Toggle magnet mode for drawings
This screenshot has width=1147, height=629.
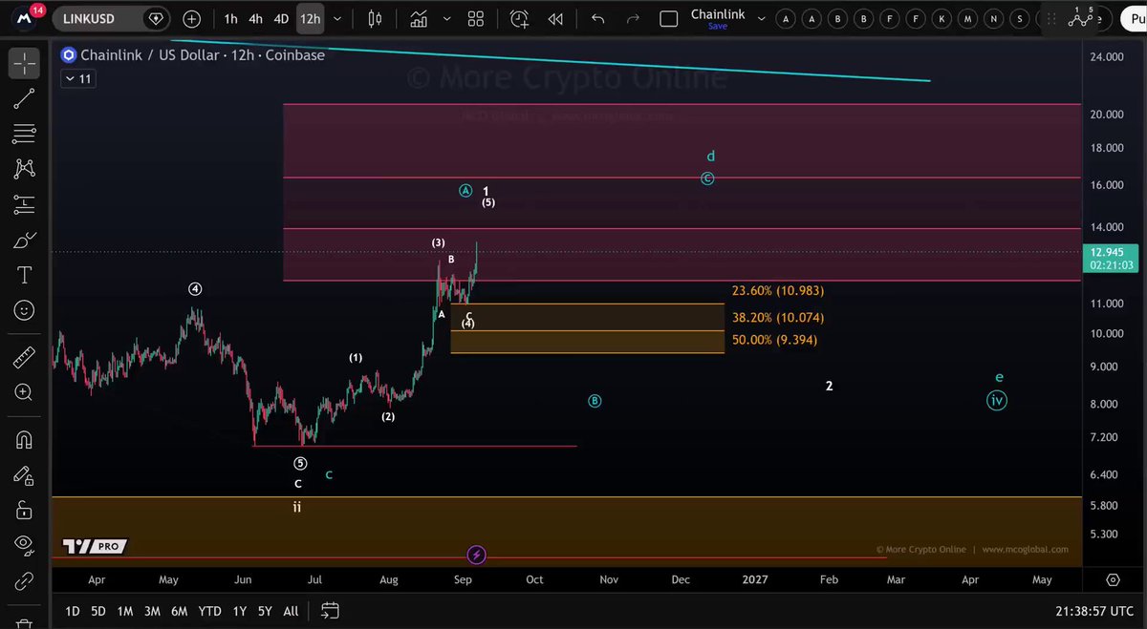[25, 439]
